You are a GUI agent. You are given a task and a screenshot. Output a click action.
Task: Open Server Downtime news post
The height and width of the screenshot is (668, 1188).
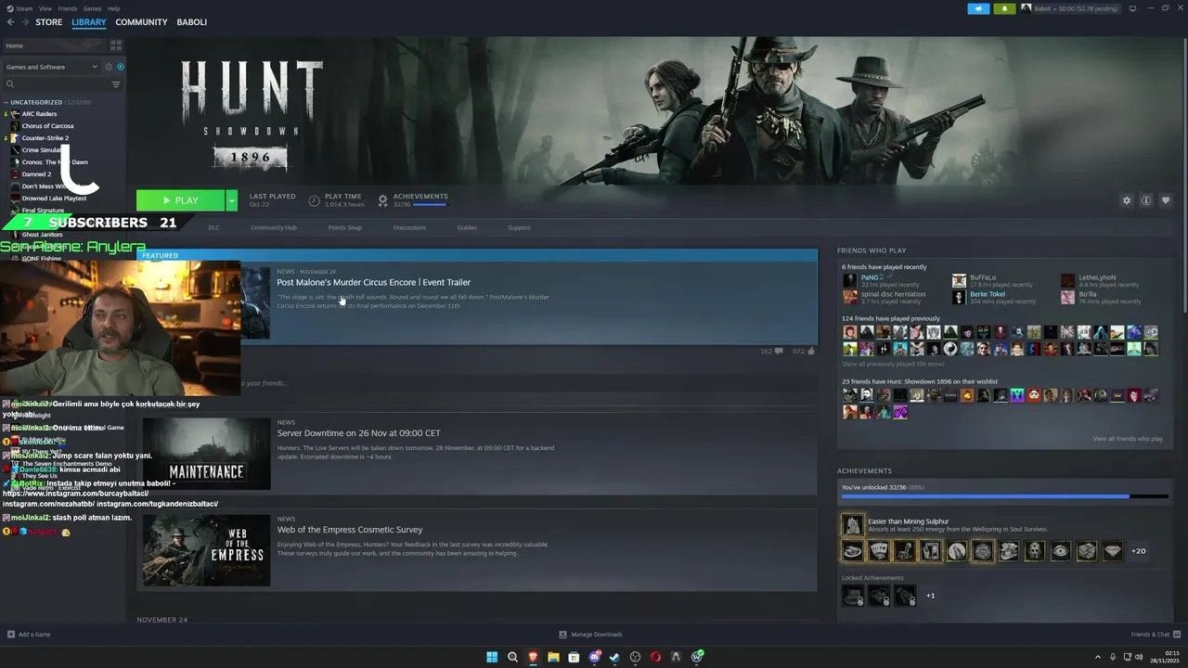pos(358,433)
